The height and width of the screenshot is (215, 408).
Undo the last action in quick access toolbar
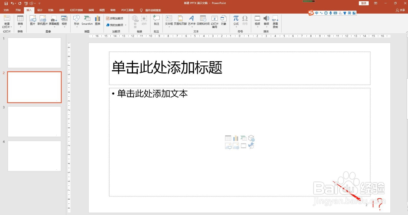point(12,3)
